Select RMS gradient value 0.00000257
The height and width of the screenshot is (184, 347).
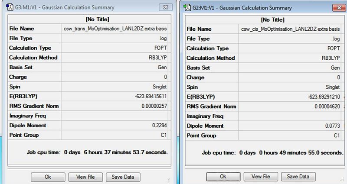click(154, 106)
